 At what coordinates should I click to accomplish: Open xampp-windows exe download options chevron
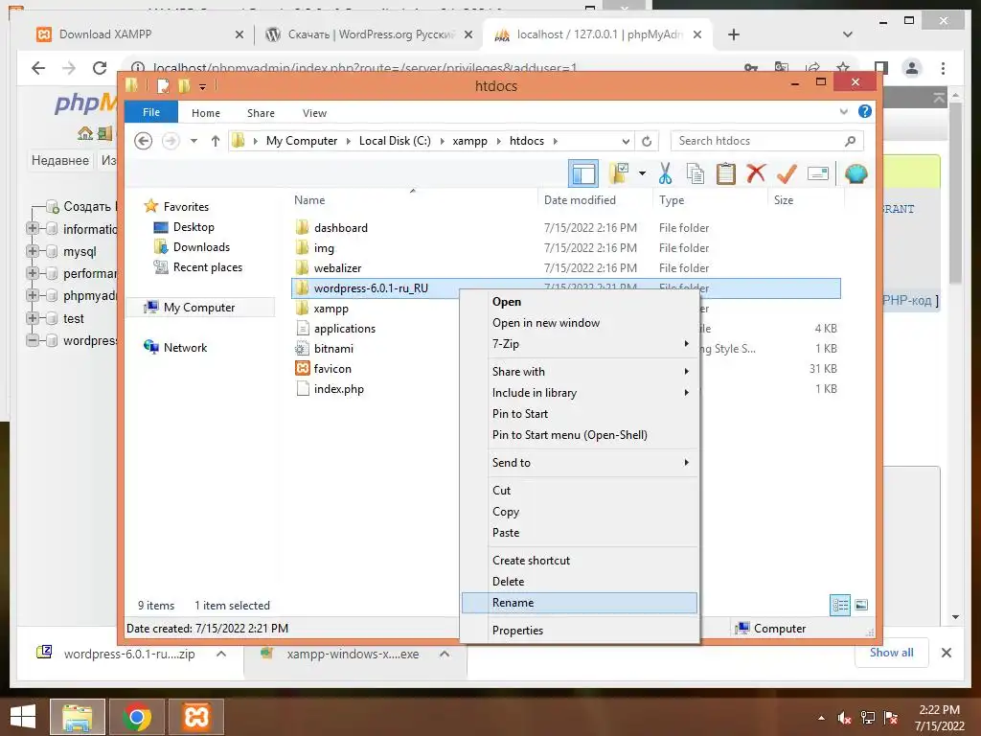pos(445,654)
